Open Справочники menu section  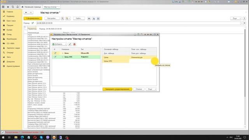tap(11, 61)
